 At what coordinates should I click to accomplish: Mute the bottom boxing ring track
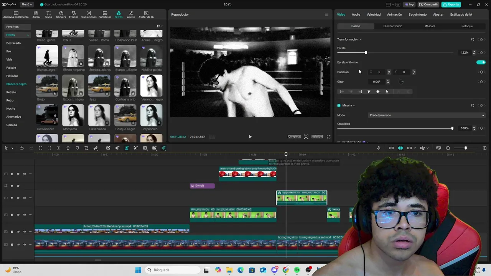coord(24,245)
